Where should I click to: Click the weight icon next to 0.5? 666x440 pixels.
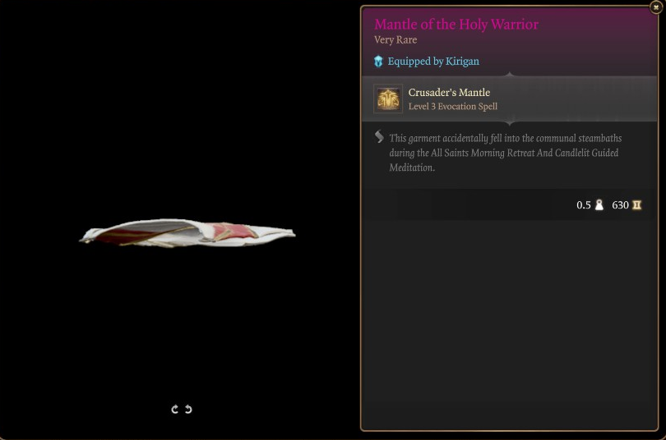point(599,205)
